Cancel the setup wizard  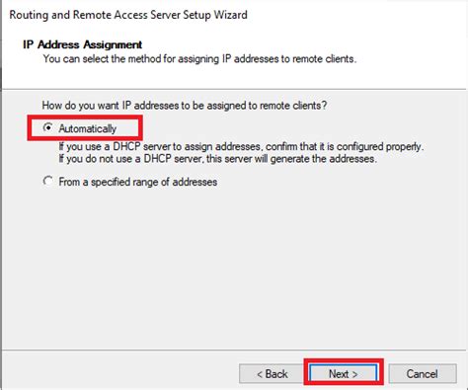(x=423, y=374)
